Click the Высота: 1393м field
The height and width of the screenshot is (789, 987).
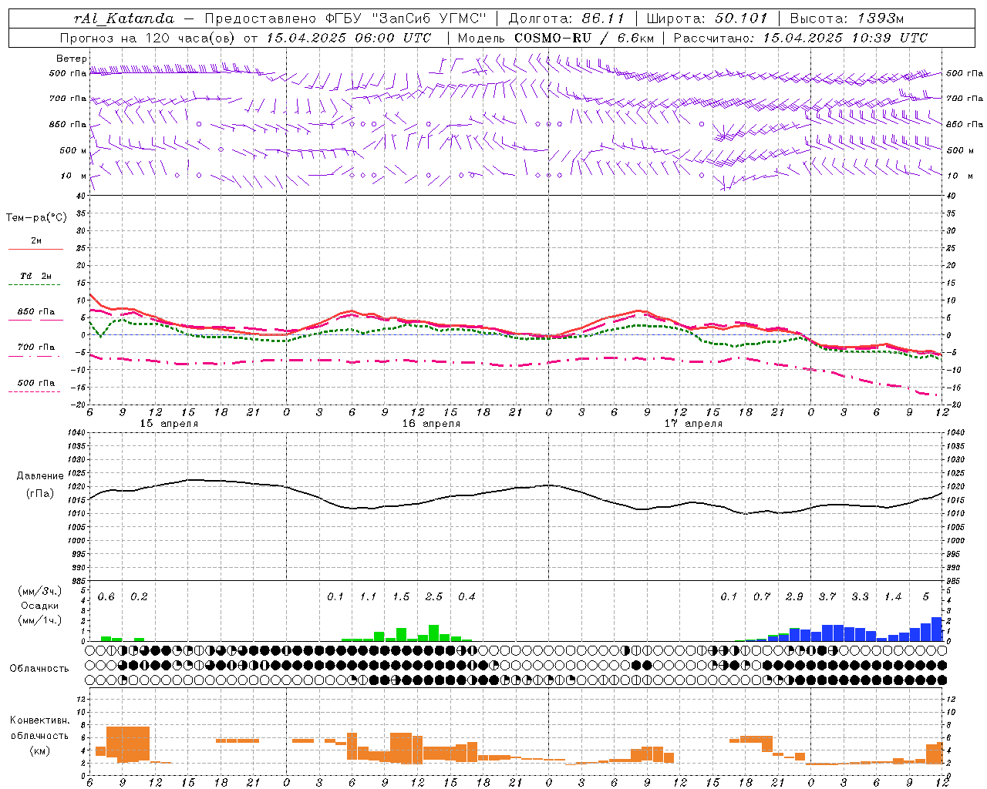tap(847, 18)
